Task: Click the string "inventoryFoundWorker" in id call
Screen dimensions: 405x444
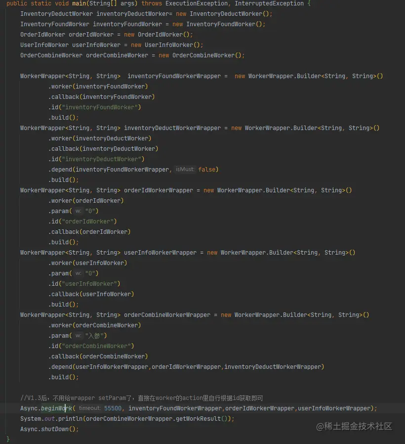Action: (x=100, y=107)
